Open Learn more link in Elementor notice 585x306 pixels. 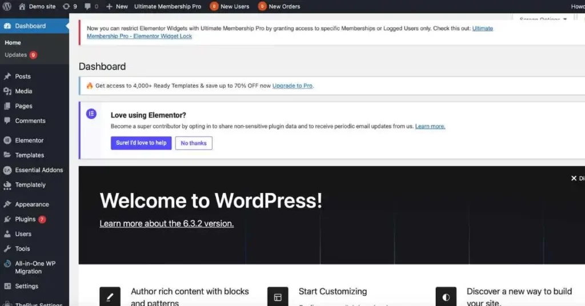coord(430,126)
